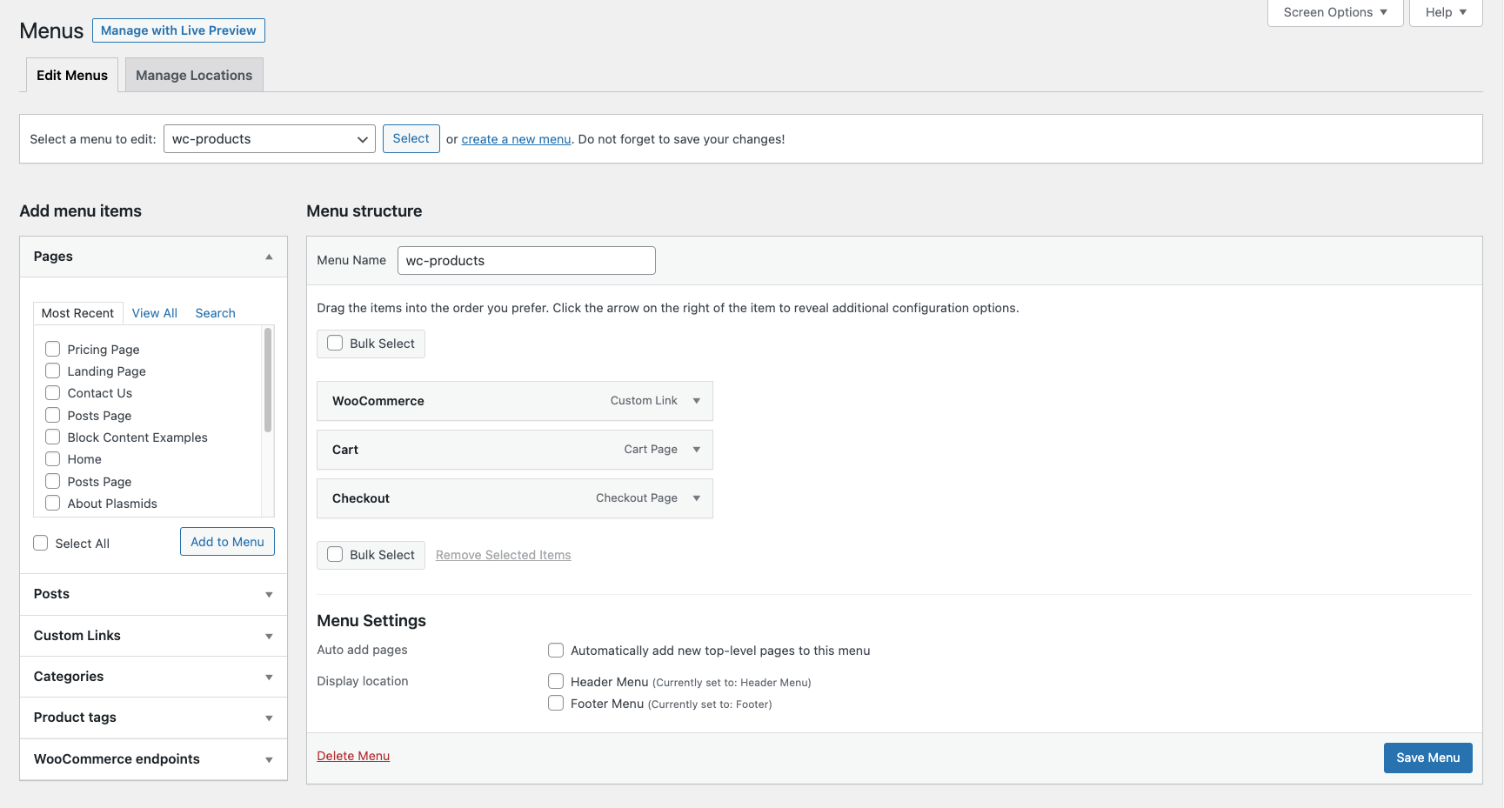Viewport: 1504px width, 808px height.
Task: Open the Help dropdown
Action: click(1445, 12)
